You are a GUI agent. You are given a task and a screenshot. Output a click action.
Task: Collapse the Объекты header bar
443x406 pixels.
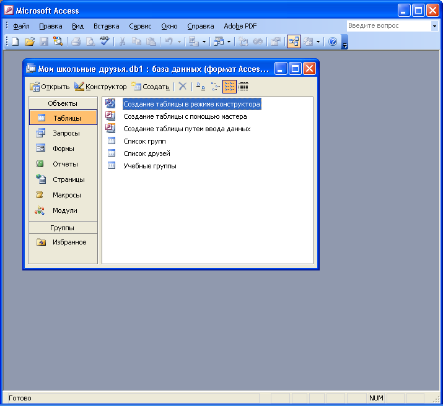[63, 103]
